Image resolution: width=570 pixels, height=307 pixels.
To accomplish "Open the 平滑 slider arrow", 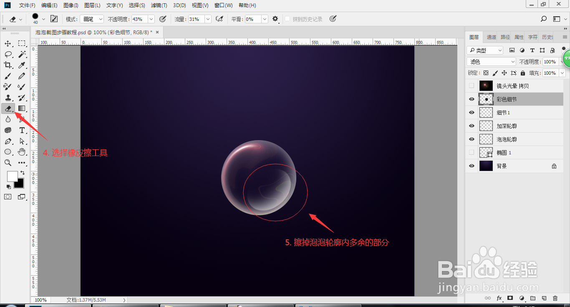I will 265,19.
